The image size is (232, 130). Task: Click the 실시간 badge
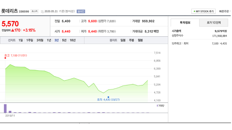coord(81,11)
